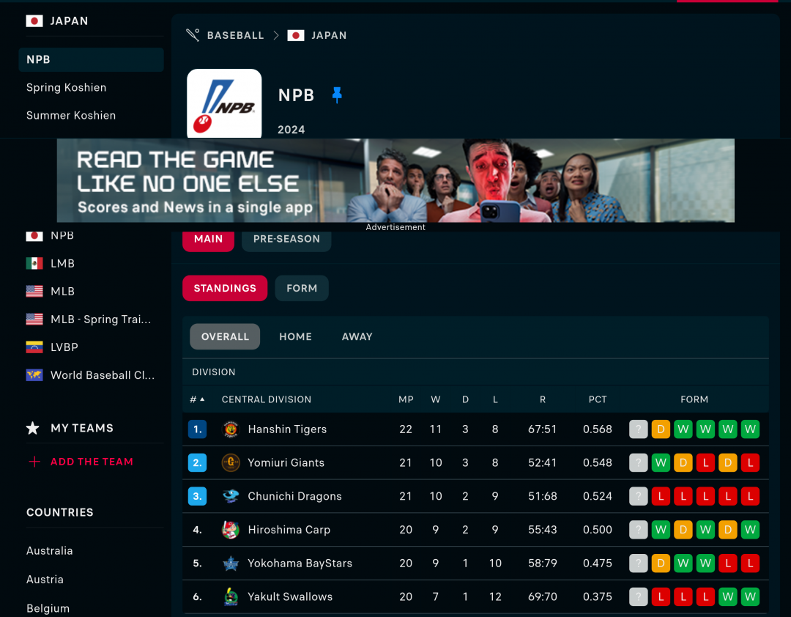
Task: Open the Yomiuri Giants team name
Action: (x=286, y=462)
